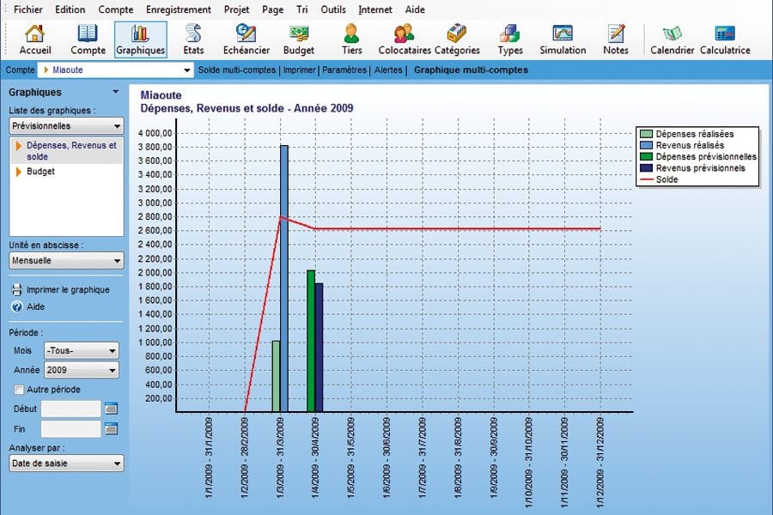The width and height of the screenshot is (773, 515).
Task: Expand the Prévisionnelles graph list dropdown
Action: coord(66,125)
